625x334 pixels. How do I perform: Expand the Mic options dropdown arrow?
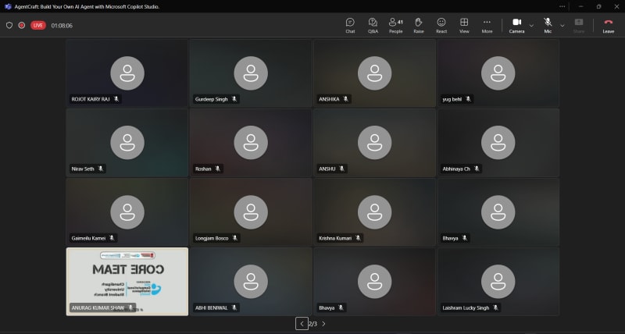pos(562,26)
